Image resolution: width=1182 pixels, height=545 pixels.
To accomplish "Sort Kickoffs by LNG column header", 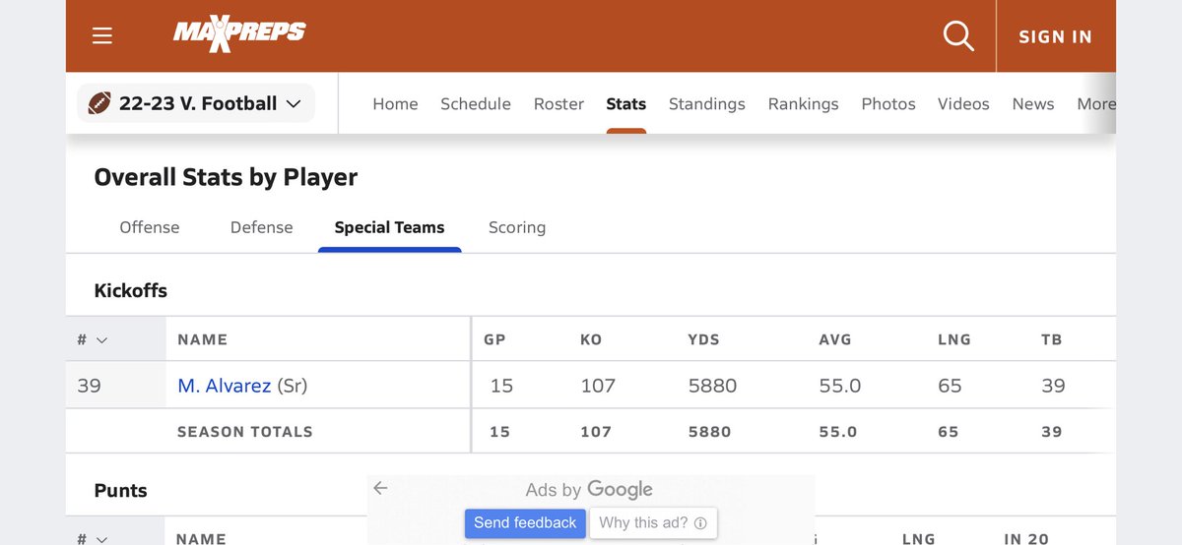I will (954, 339).
